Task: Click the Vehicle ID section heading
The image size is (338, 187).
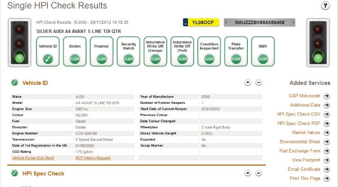Action: 35,83
